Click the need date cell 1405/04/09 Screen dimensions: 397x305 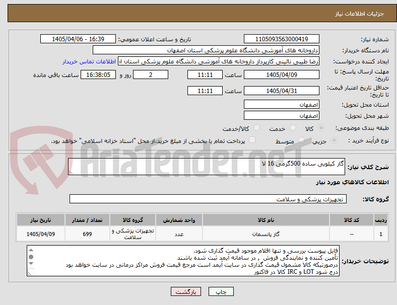tap(40, 234)
